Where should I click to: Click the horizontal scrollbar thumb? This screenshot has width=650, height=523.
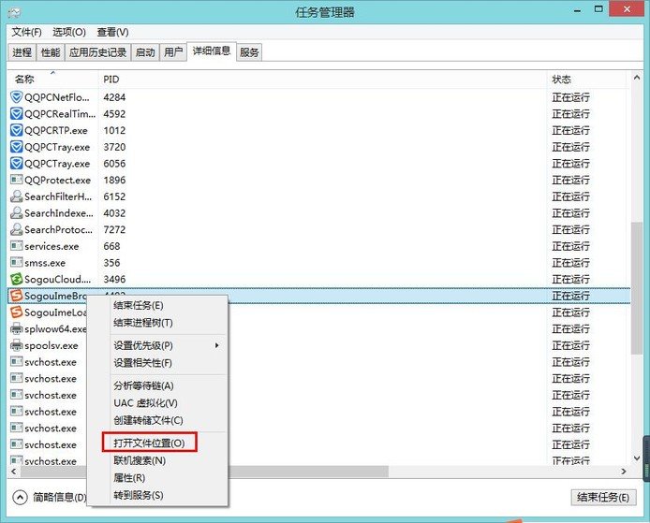coord(205,472)
